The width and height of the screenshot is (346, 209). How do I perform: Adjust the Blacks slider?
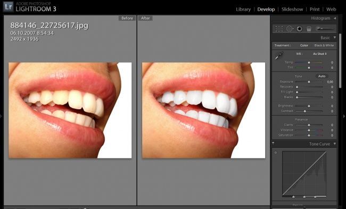pos(309,97)
